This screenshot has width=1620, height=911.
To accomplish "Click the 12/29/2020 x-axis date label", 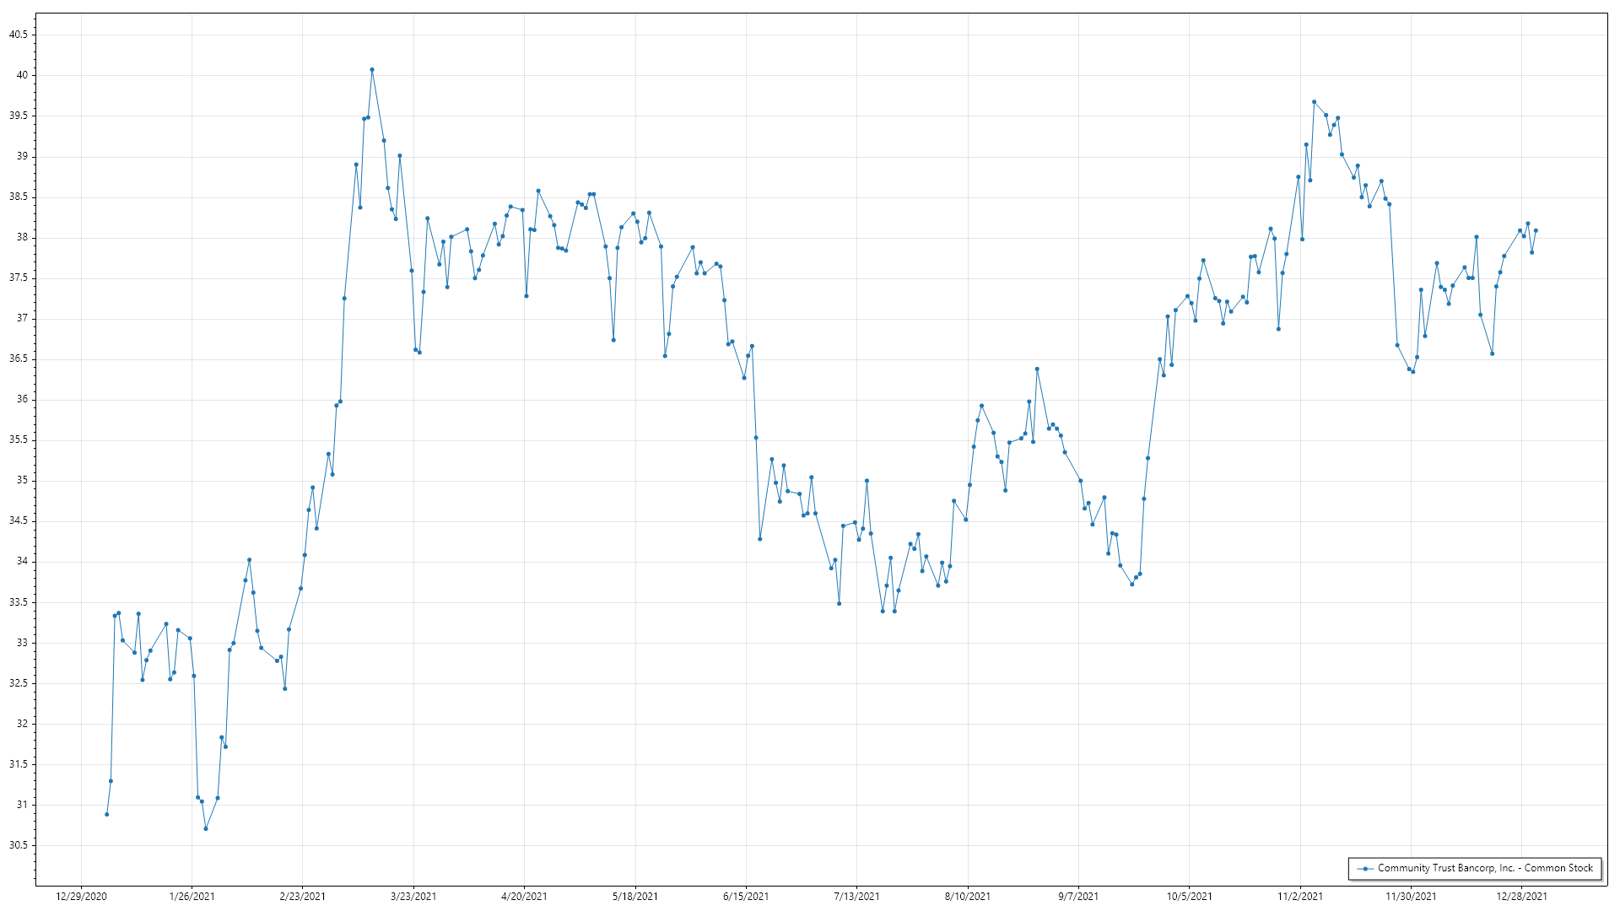I will click(81, 896).
